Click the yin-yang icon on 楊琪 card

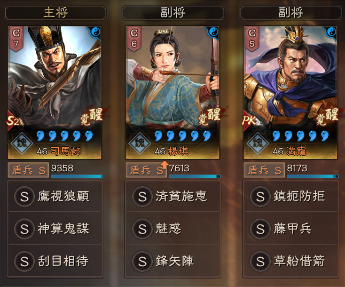(x=213, y=32)
